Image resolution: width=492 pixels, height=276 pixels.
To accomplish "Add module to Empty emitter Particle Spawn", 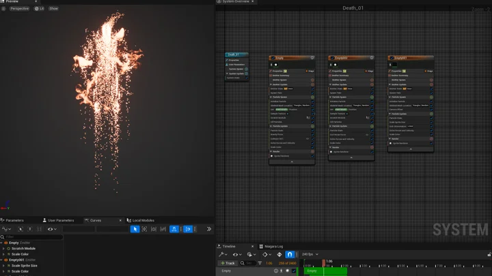I will coord(312,97).
